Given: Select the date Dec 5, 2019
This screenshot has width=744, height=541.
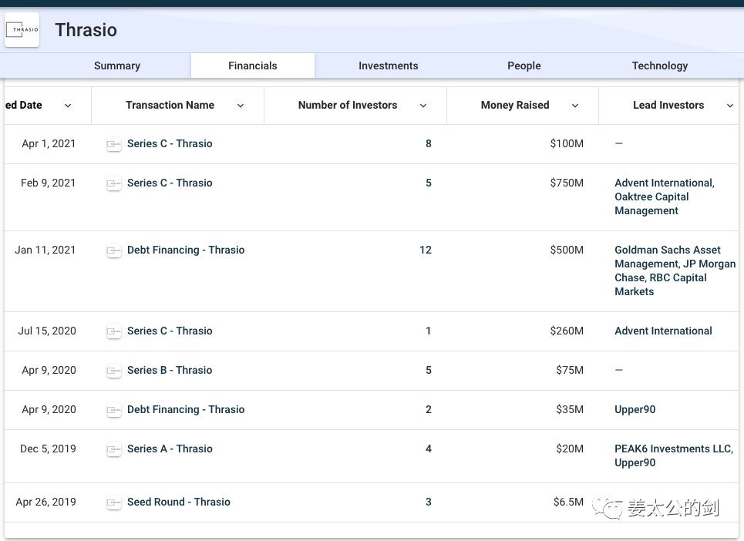Looking at the screenshot, I should [48, 449].
